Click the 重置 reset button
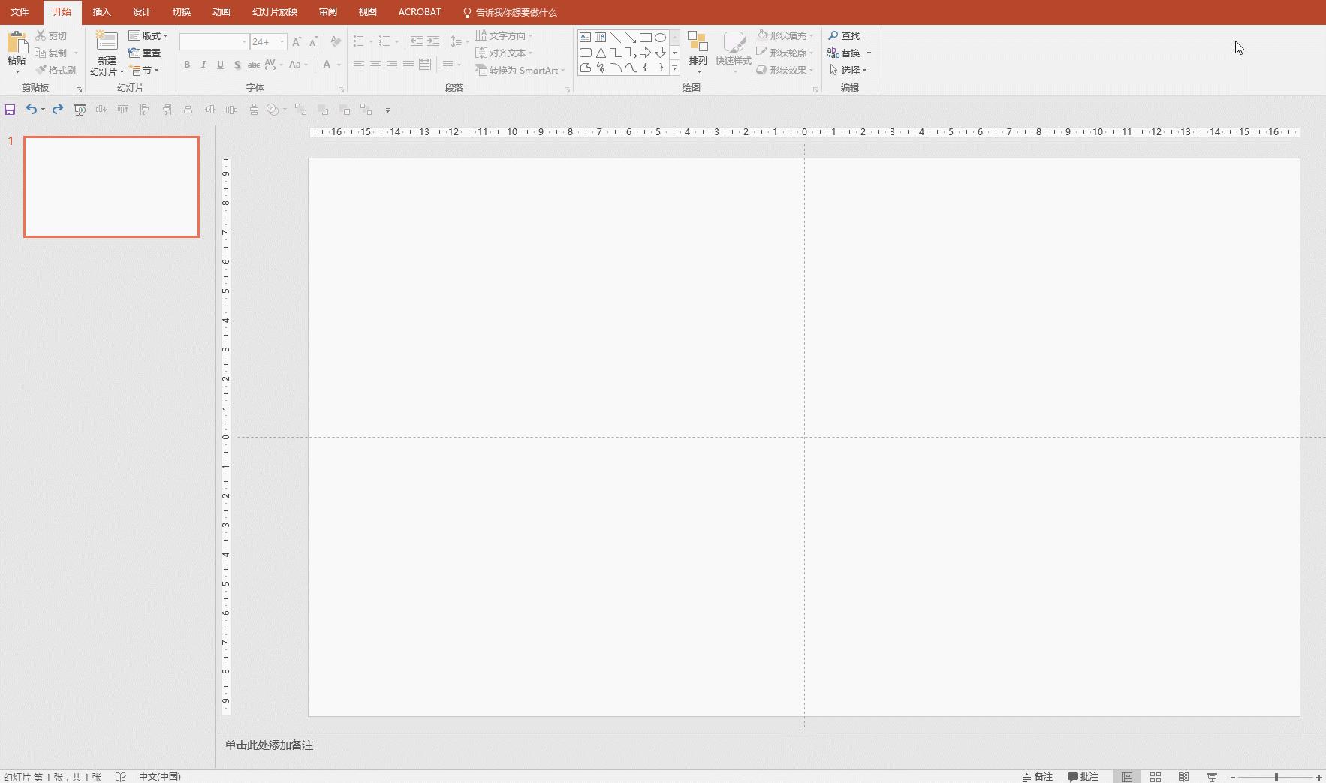The width and height of the screenshot is (1326, 783). click(x=145, y=53)
